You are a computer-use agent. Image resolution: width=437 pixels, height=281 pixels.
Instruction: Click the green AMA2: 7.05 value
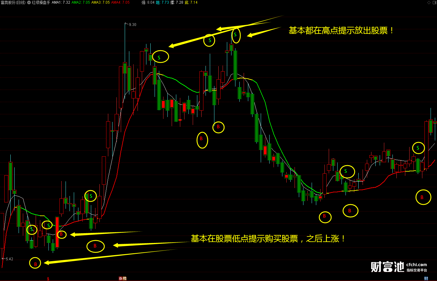pos(81,2)
